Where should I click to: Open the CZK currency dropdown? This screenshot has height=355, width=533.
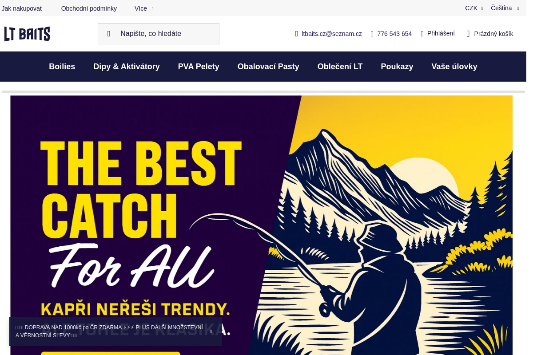tap(474, 8)
